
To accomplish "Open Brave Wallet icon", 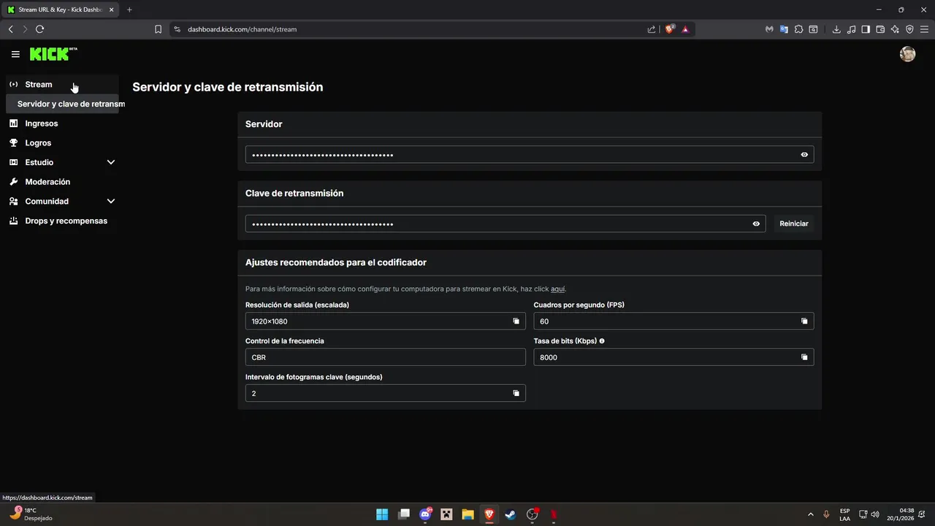I will click(880, 29).
